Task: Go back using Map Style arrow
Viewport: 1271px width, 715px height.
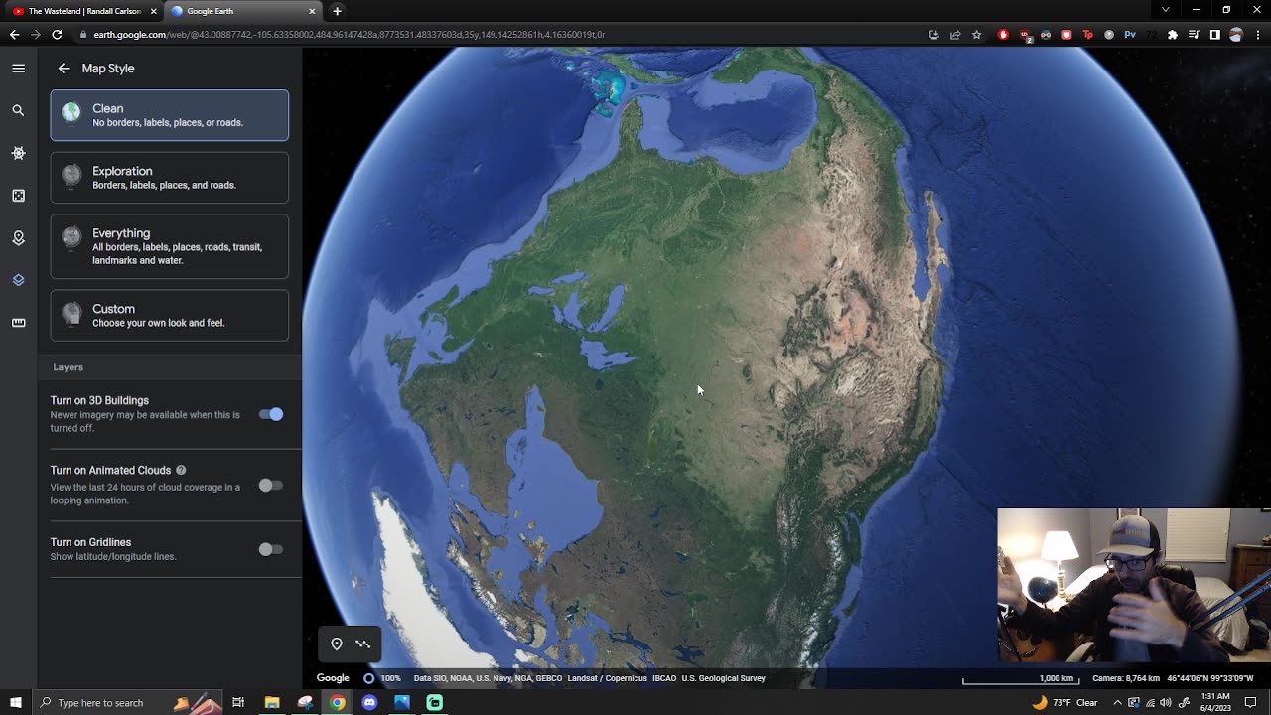Action: 64,69
